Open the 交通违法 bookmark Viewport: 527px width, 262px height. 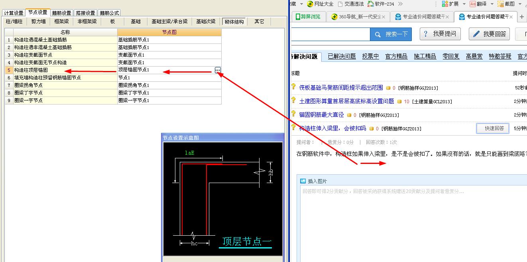tap(350, 4)
